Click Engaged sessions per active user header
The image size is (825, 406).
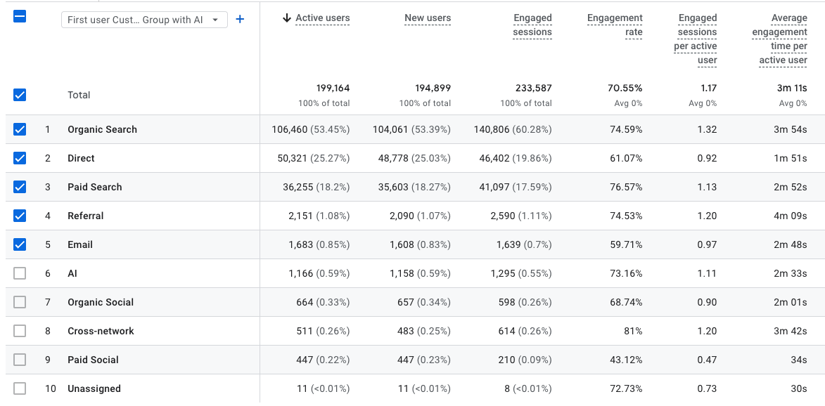coord(696,39)
